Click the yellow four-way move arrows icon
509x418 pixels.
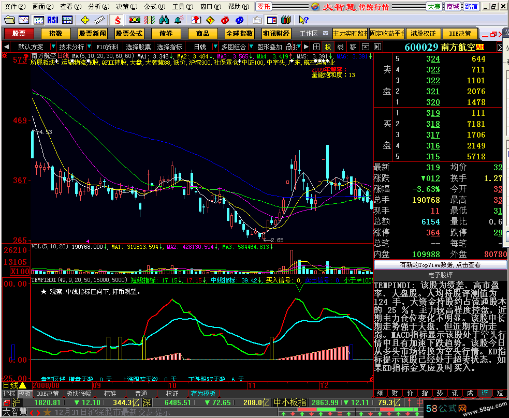point(85,20)
